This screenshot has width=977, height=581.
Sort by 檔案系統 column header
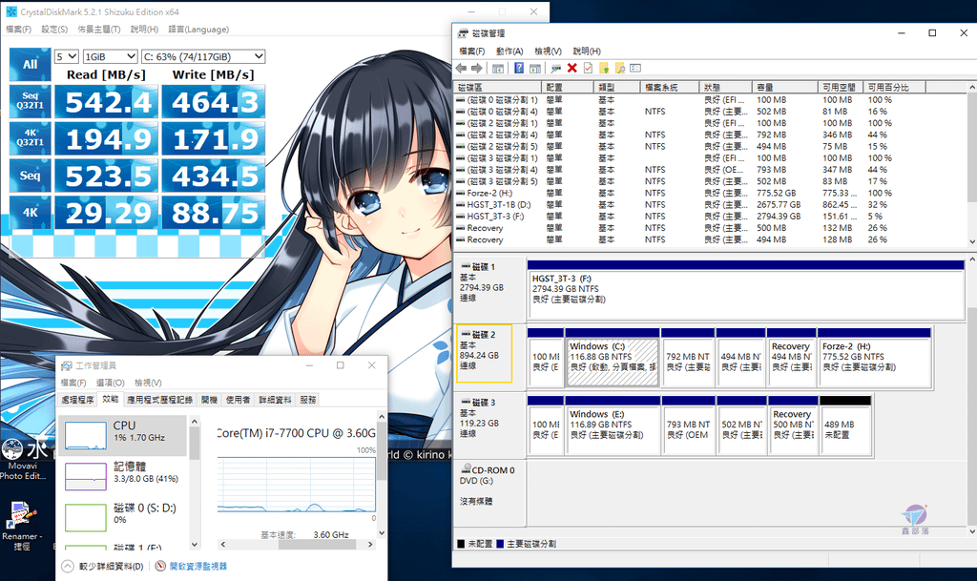[x=669, y=87]
